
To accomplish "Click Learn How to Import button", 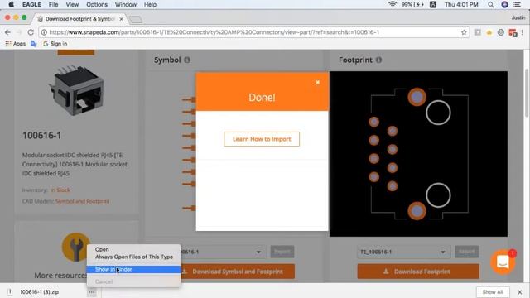I will click(x=262, y=139).
